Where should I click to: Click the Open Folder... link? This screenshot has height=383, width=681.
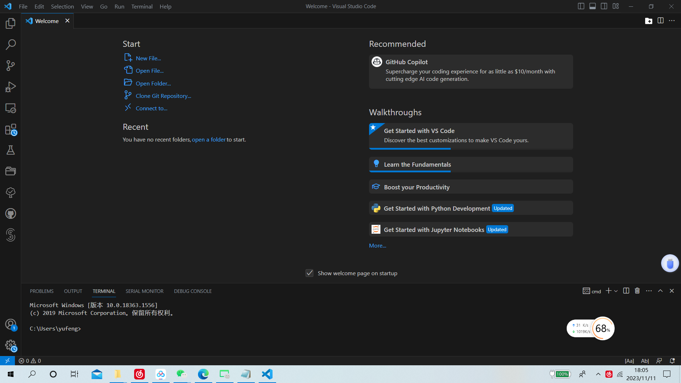tap(153, 83)
